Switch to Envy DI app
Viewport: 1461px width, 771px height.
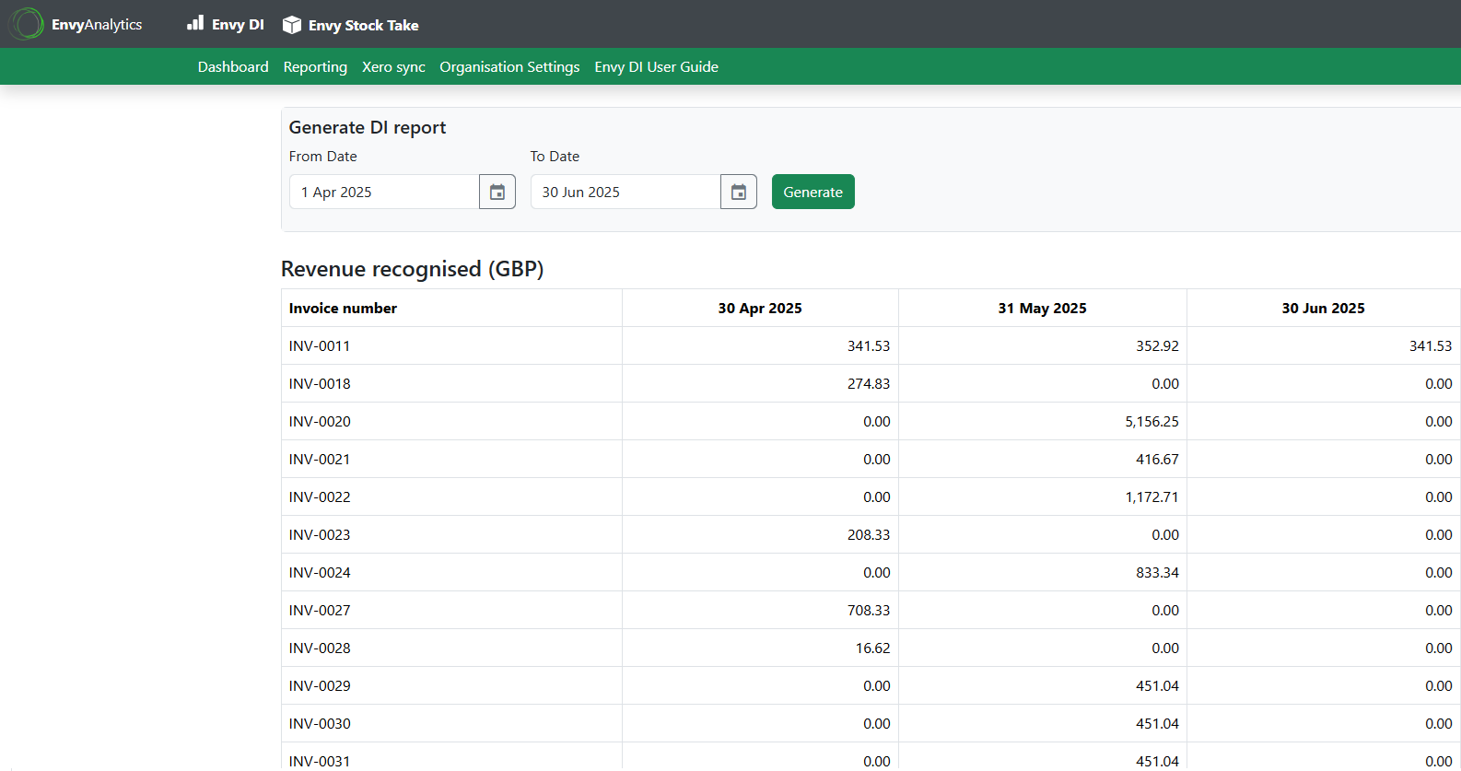pyautogui.click(x=226, y=24)
